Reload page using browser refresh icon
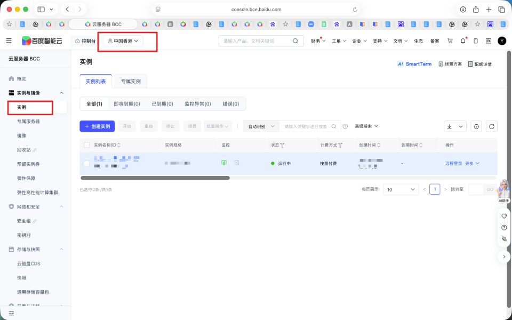Screen dimensions: 512x320 coord(355,10)
